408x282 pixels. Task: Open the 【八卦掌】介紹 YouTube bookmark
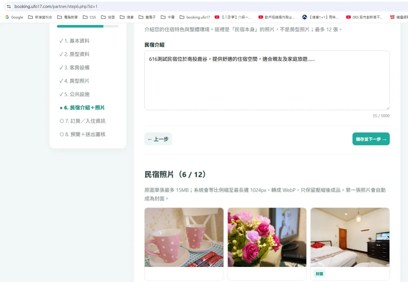point(233,17)
